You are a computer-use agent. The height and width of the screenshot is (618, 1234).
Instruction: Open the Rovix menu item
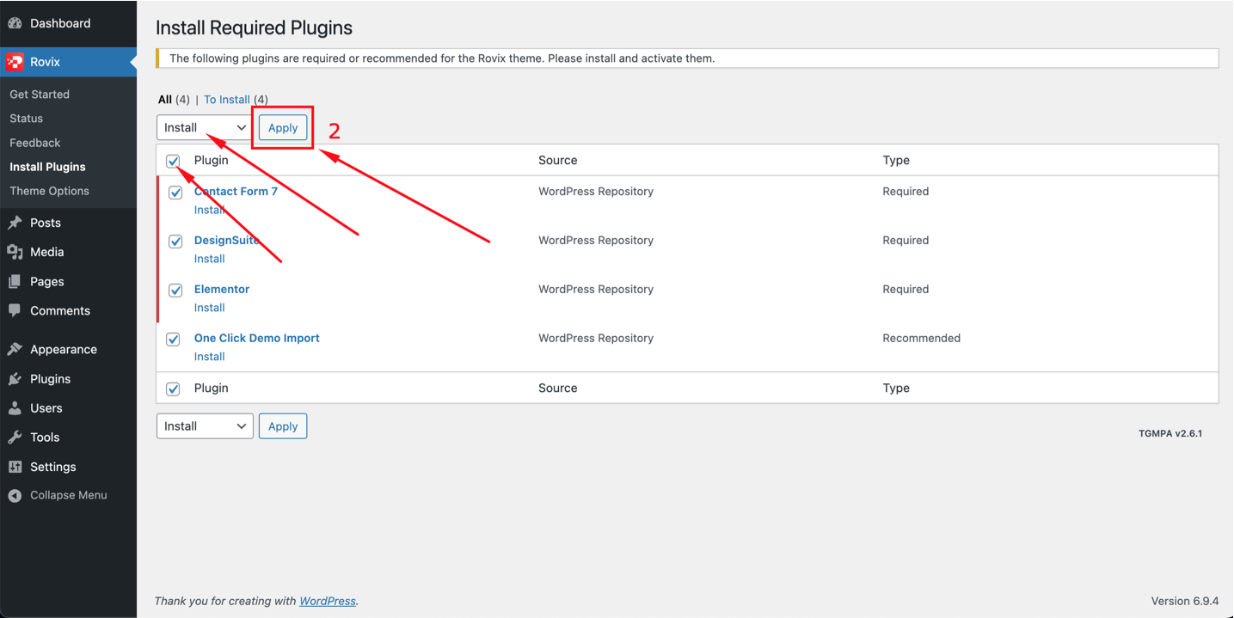click(x=68, y=62)
